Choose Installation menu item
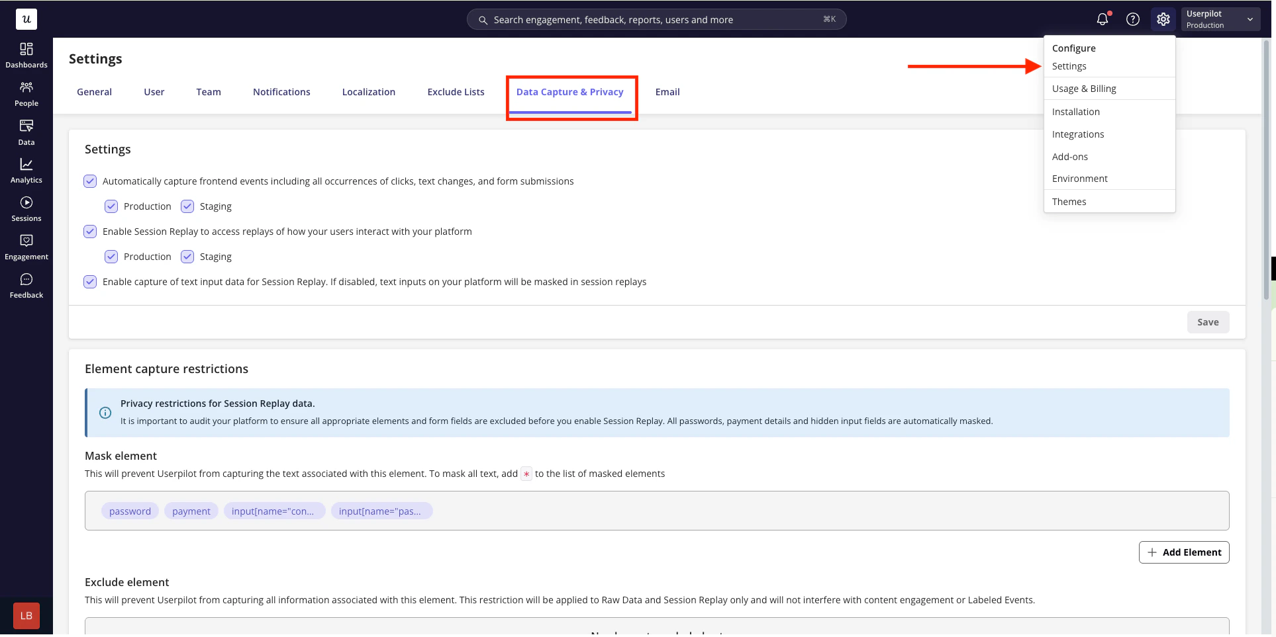 click(x=1076, y=112)
